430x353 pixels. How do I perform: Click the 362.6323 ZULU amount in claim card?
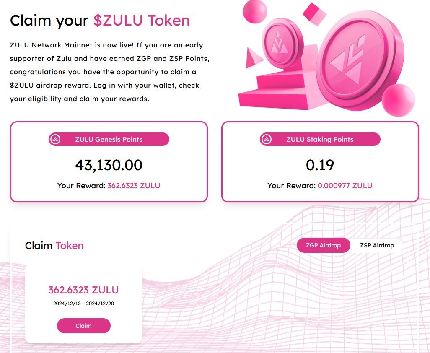[83, 290]
